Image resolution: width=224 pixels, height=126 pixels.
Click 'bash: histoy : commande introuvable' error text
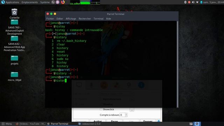pos(74,30)
